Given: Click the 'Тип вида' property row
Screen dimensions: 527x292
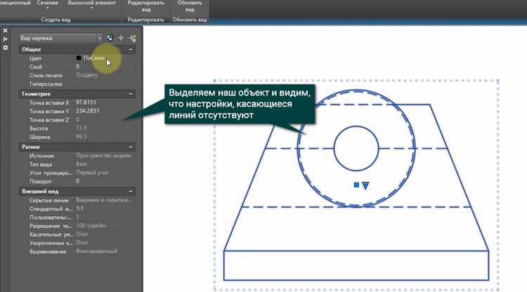Looking at the screenshot, I should pyautogui.click(x=77, y=164).
